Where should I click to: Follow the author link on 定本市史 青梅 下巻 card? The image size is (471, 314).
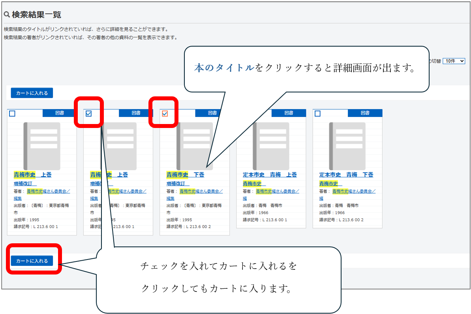[x=353, y=191]
